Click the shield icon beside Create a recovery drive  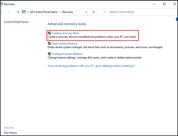pos(49,33)
